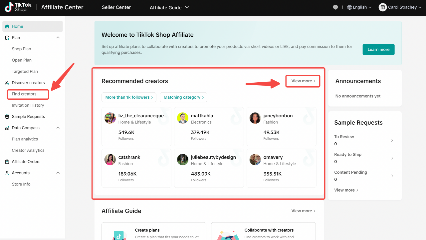Click the TikTok Shop logo

point(18,7)
